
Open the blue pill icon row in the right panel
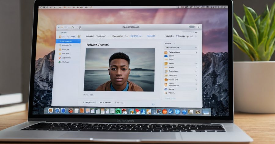[x=181, y=56]
